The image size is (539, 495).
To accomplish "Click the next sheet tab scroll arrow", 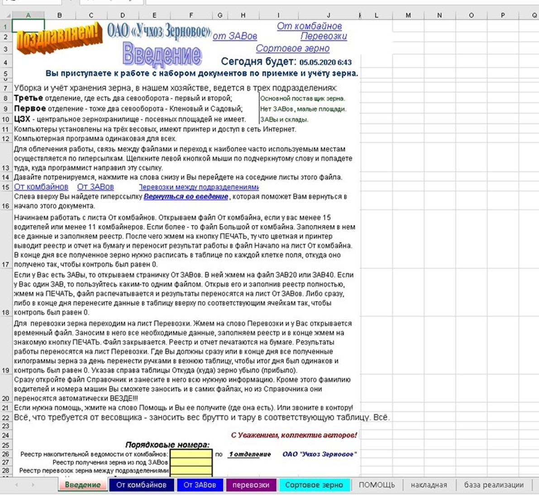I will (33, 485).
